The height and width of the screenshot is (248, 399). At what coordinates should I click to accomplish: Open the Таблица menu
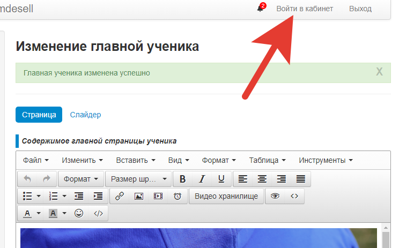pos(267,160)
